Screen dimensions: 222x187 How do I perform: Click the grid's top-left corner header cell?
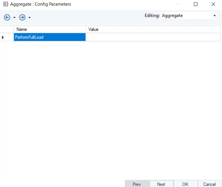(x=7, y=29)
